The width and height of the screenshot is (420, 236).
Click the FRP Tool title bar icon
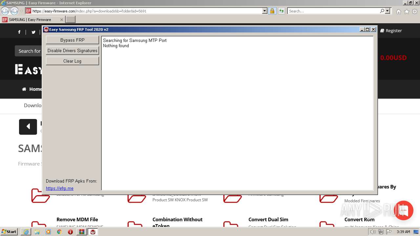click(x=46, y=29)
